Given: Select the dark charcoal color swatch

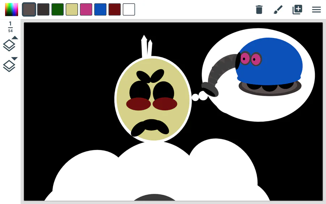Looking at the screenshot, I should point(43,9).
